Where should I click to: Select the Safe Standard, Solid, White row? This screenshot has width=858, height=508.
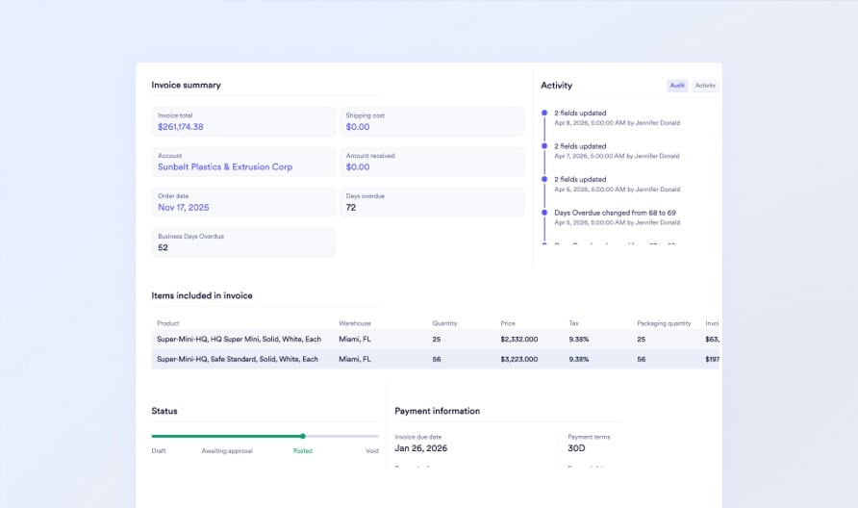[435, 359]
